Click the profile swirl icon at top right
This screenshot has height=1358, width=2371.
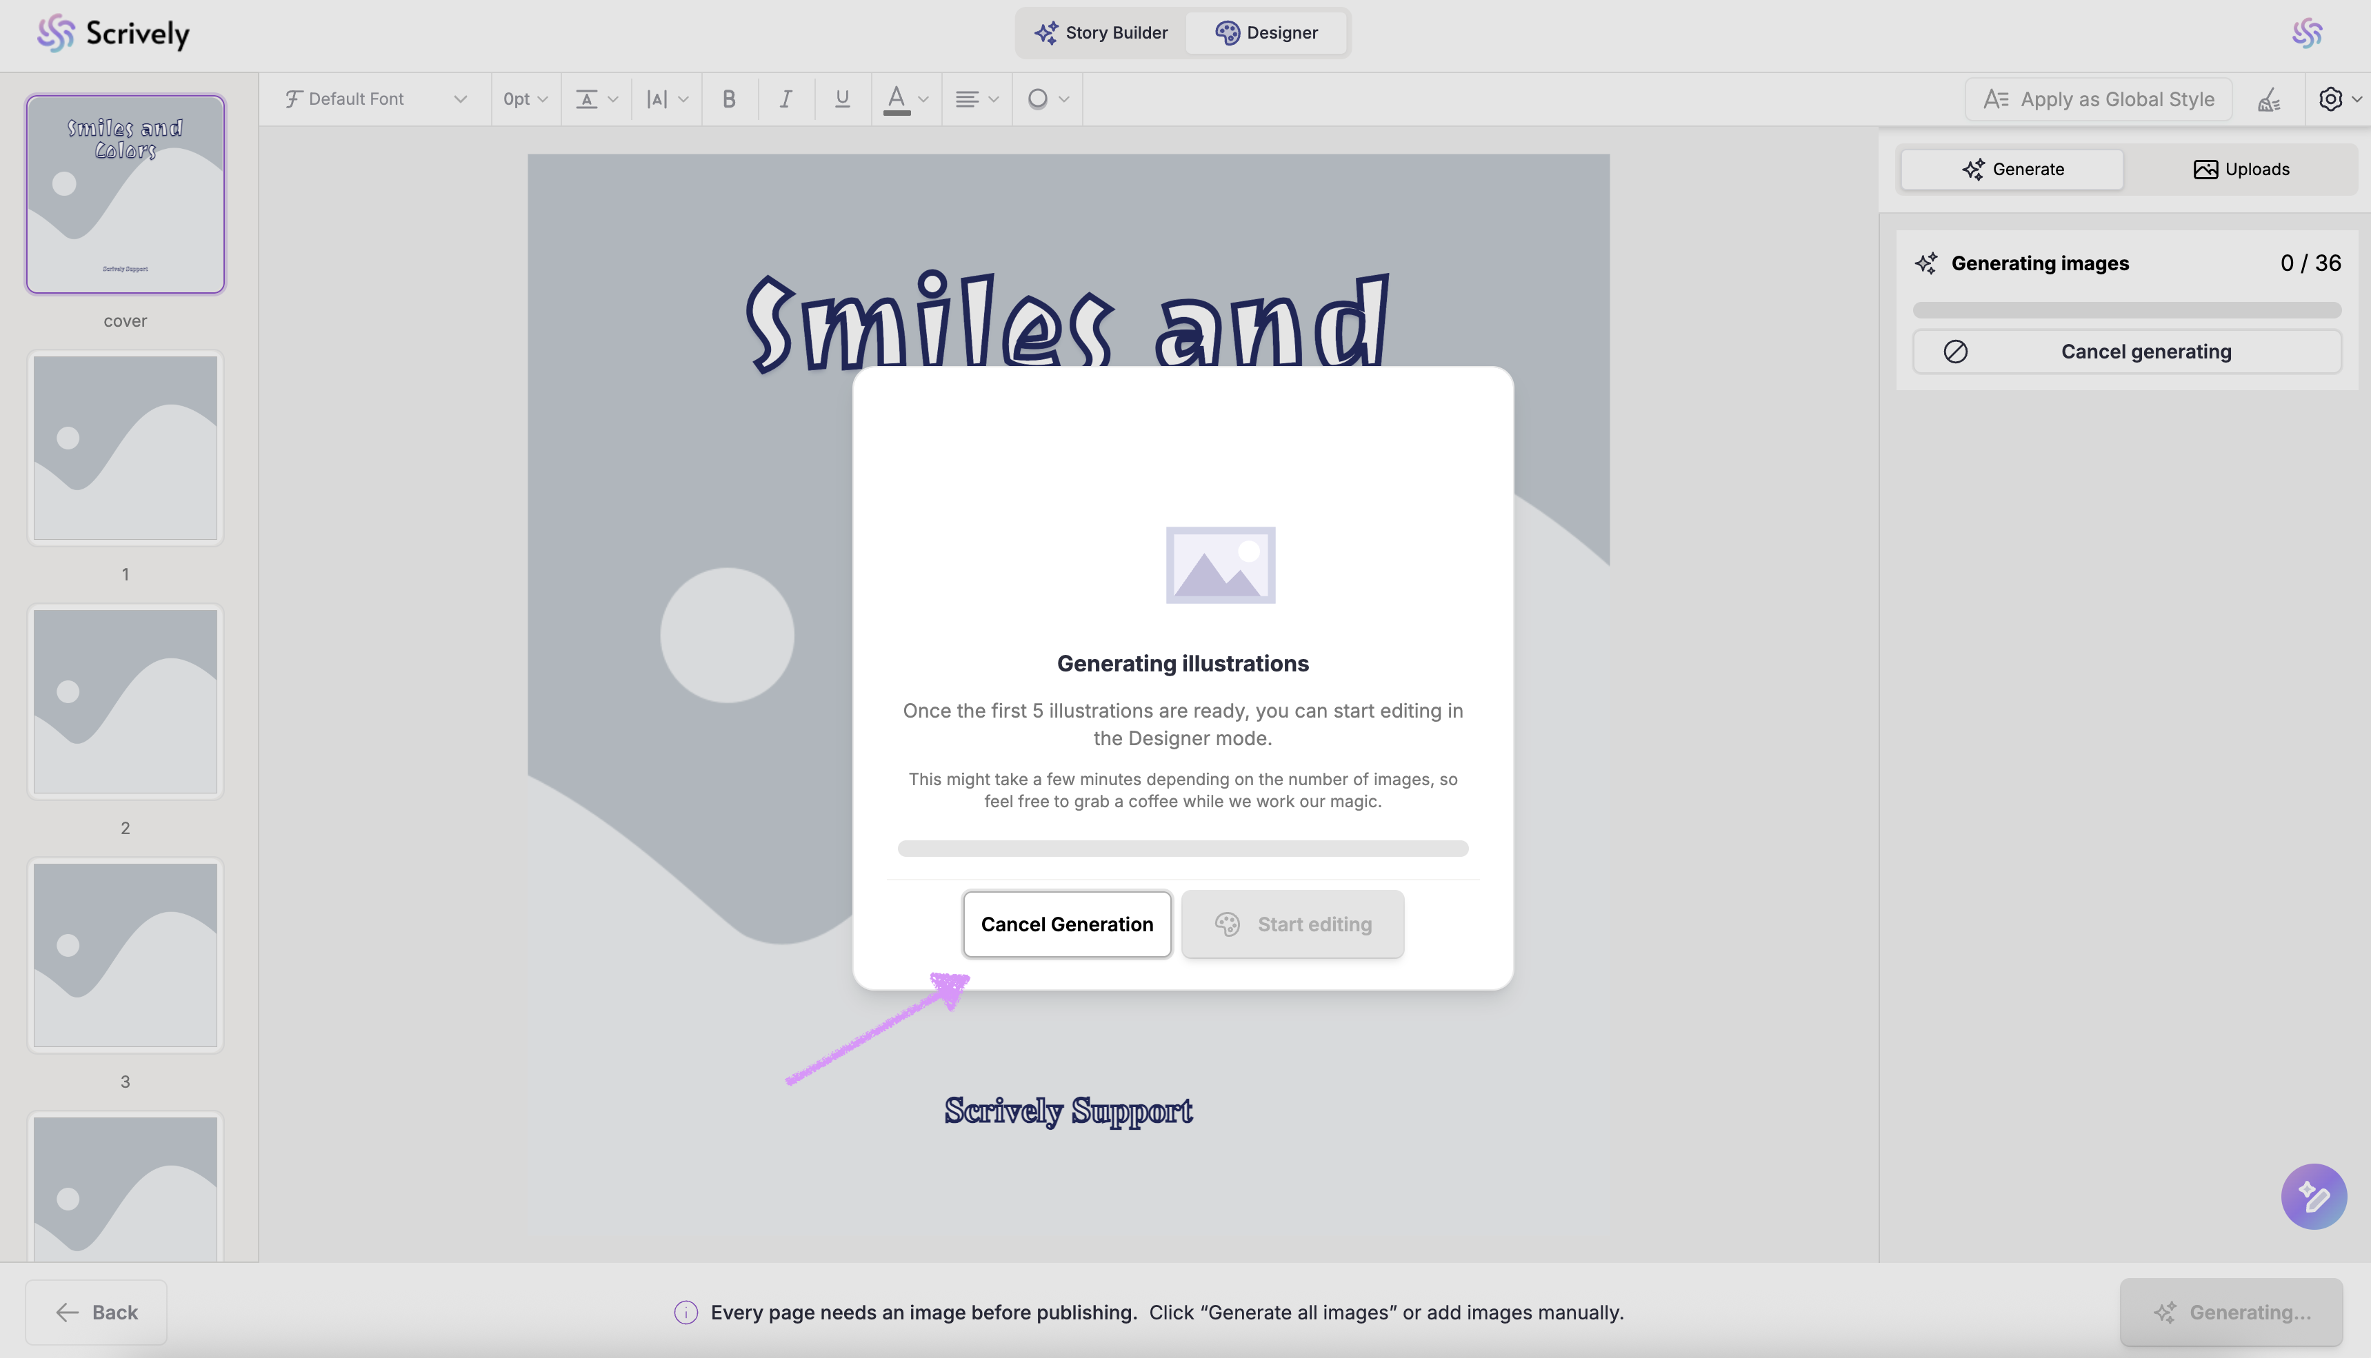(x=2307, y=34)
